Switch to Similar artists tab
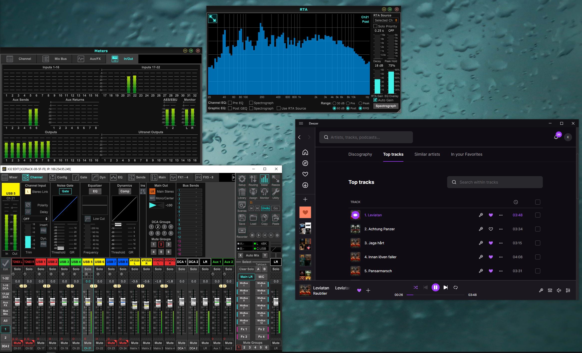This screenshot has width=582, height=353. point(427,154)
